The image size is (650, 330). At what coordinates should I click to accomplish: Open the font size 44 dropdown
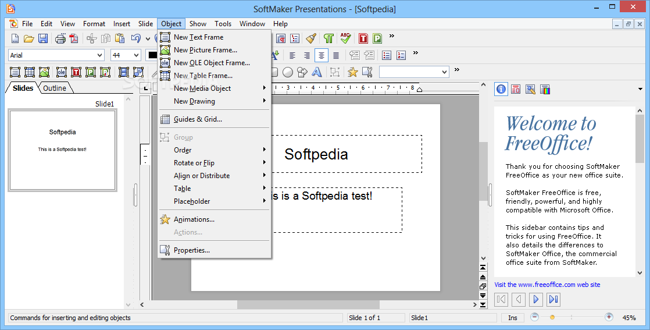(137, 55)
